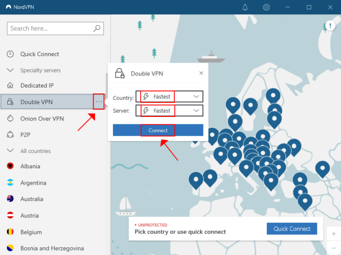Click the Australia flag icon
341x255 pixels.
[x=10, y=199]
